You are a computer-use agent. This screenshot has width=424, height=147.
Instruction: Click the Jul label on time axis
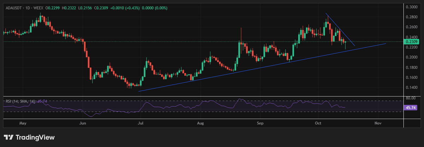click(141, 123)
